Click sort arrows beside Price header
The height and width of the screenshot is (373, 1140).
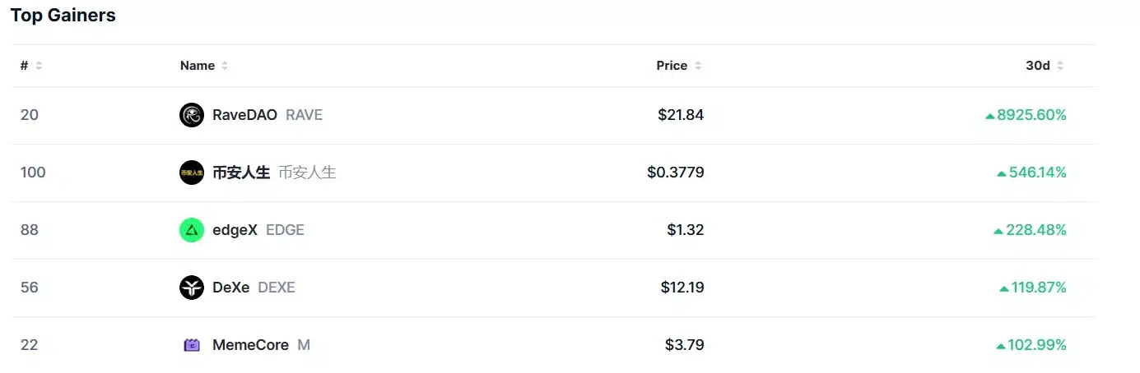tap(698, 66)
